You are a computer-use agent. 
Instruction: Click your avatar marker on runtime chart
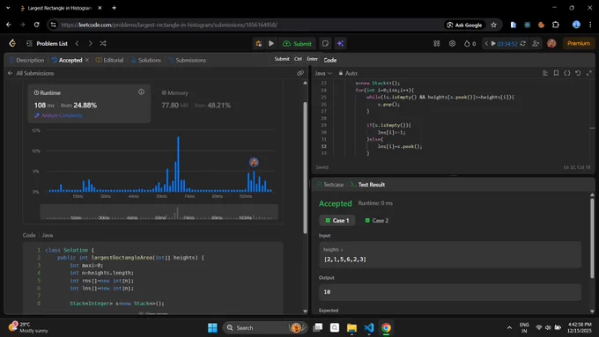(x=254, y=163)
